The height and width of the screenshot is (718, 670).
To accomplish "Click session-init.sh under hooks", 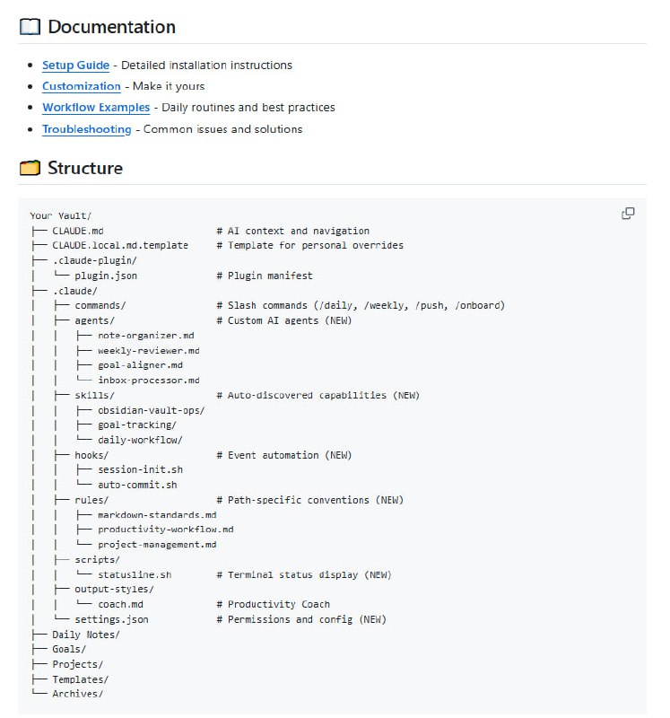I will pyautogui.click(x=140, y=470).
